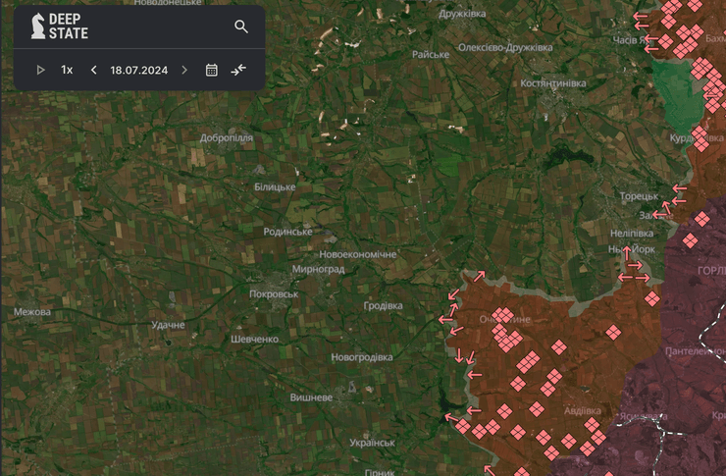Click the Покровськ city label

(274, 293)
